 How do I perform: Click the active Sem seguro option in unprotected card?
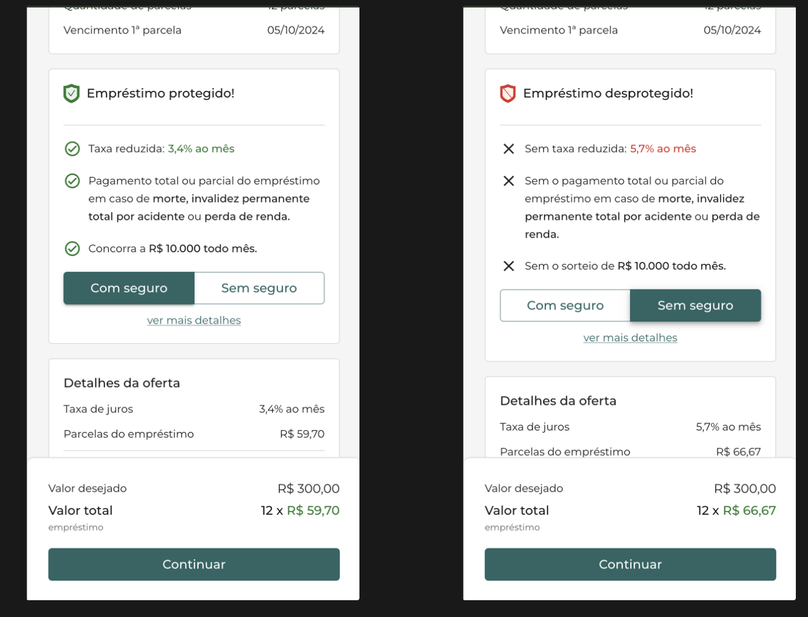(695, 306)
